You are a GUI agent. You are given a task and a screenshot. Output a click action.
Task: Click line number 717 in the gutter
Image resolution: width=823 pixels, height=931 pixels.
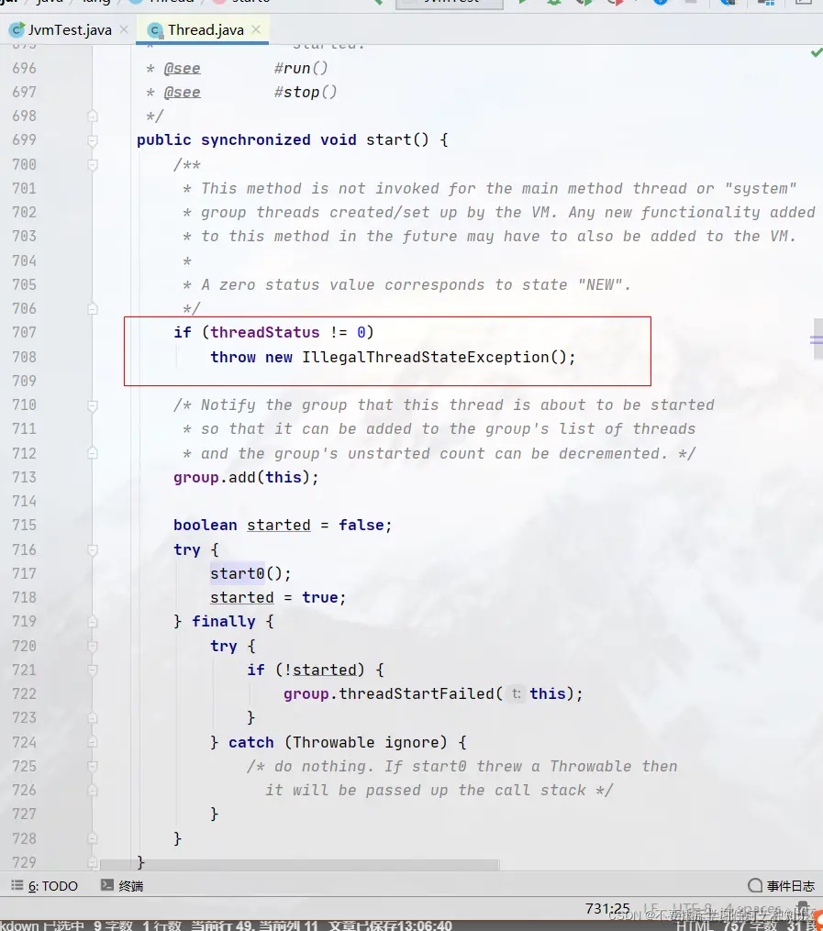(25, 573)
